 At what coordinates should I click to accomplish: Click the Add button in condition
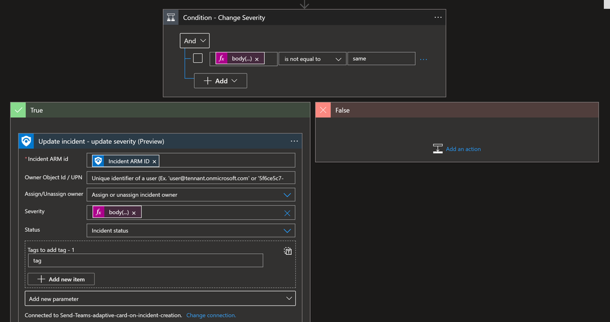point(220,80)
